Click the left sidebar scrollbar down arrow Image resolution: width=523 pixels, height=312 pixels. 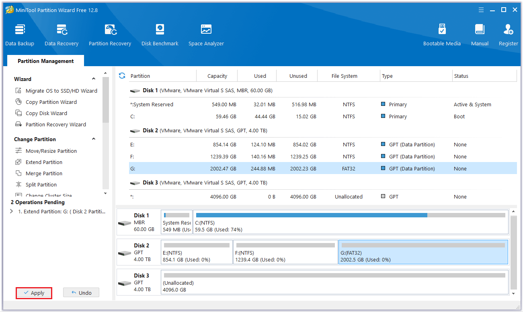106,193
